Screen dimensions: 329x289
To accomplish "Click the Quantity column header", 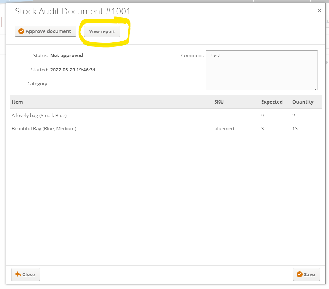I will [x=303, y=102].
